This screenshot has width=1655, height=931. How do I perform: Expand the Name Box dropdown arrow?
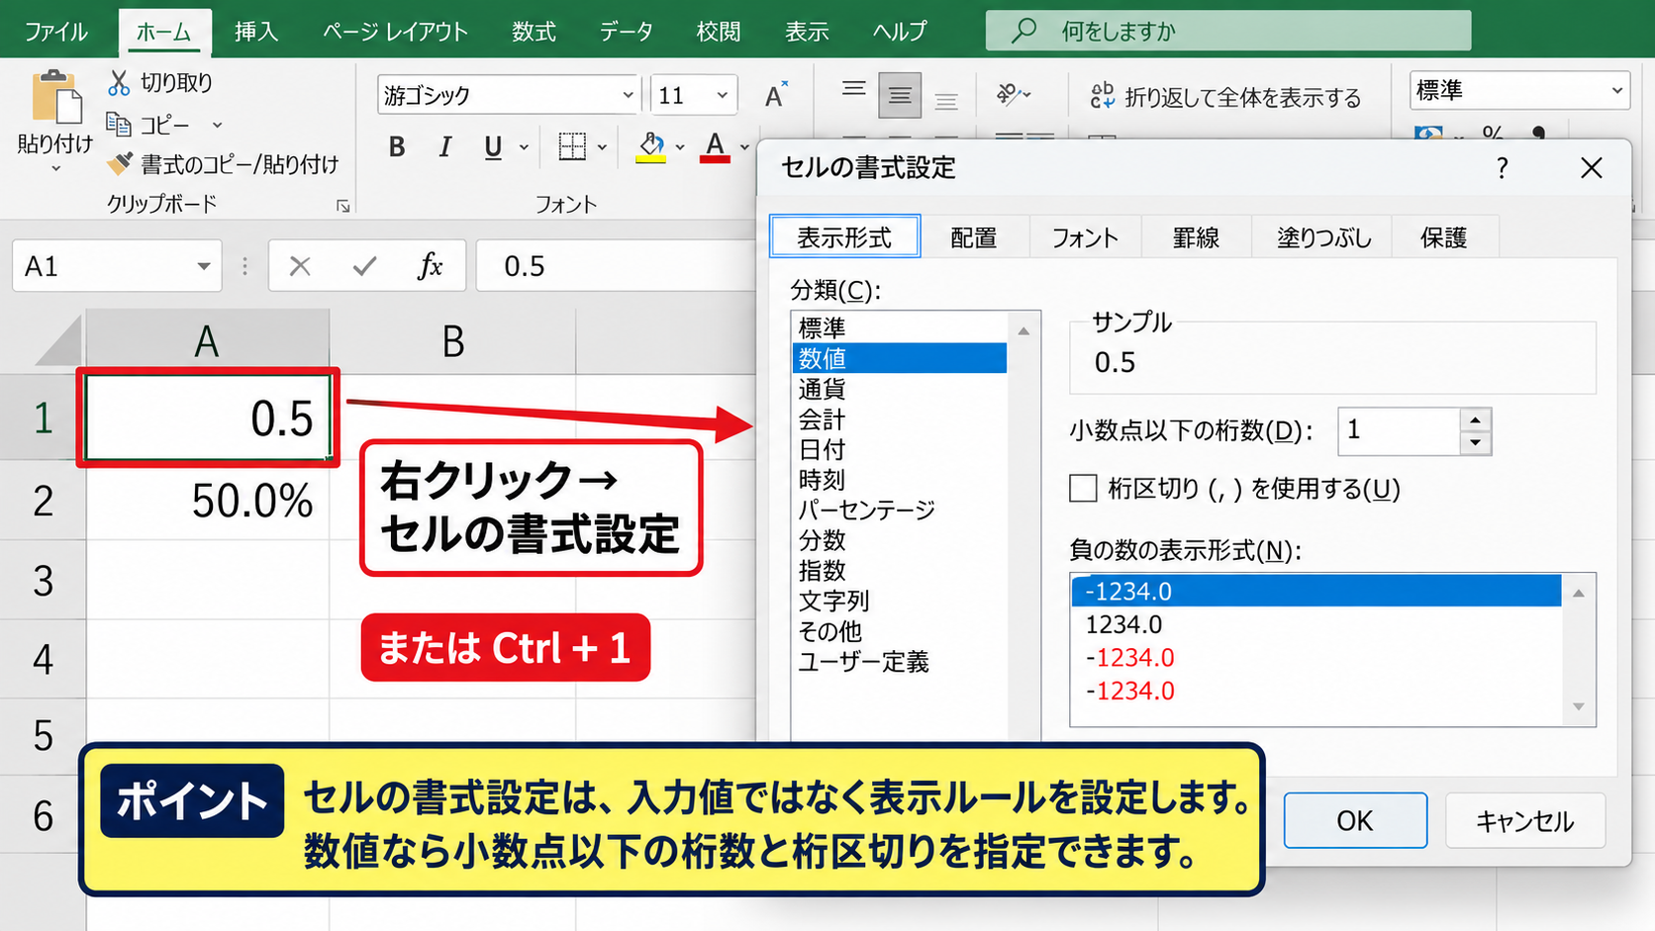tap(203, 266)
